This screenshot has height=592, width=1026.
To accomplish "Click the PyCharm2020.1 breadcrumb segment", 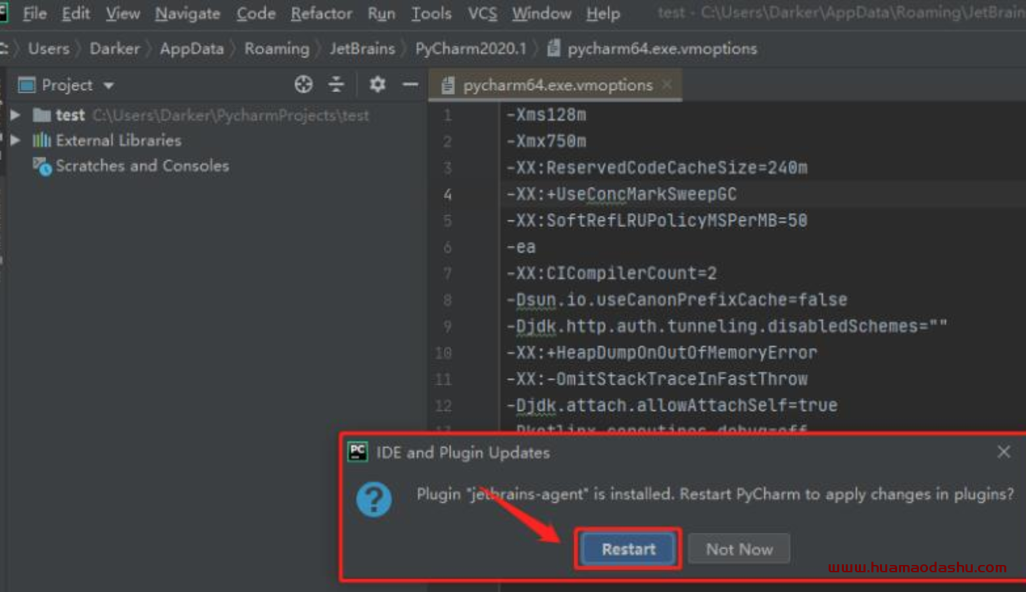I will [471, 49].
